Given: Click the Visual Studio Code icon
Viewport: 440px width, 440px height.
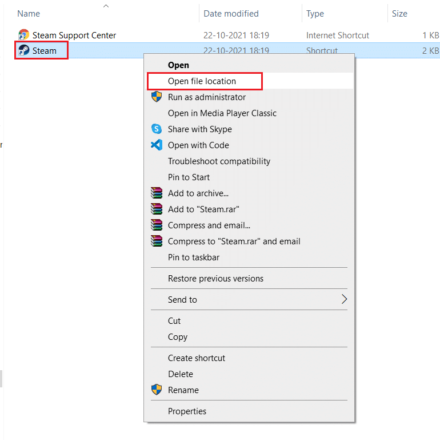Looking at the screenshot, I should [x=157, y=145].
